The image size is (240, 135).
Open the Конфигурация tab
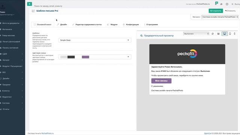click(131, 24)
